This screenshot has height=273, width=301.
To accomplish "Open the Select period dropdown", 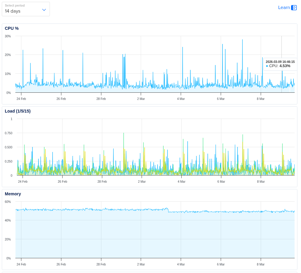I will (26, 9).
